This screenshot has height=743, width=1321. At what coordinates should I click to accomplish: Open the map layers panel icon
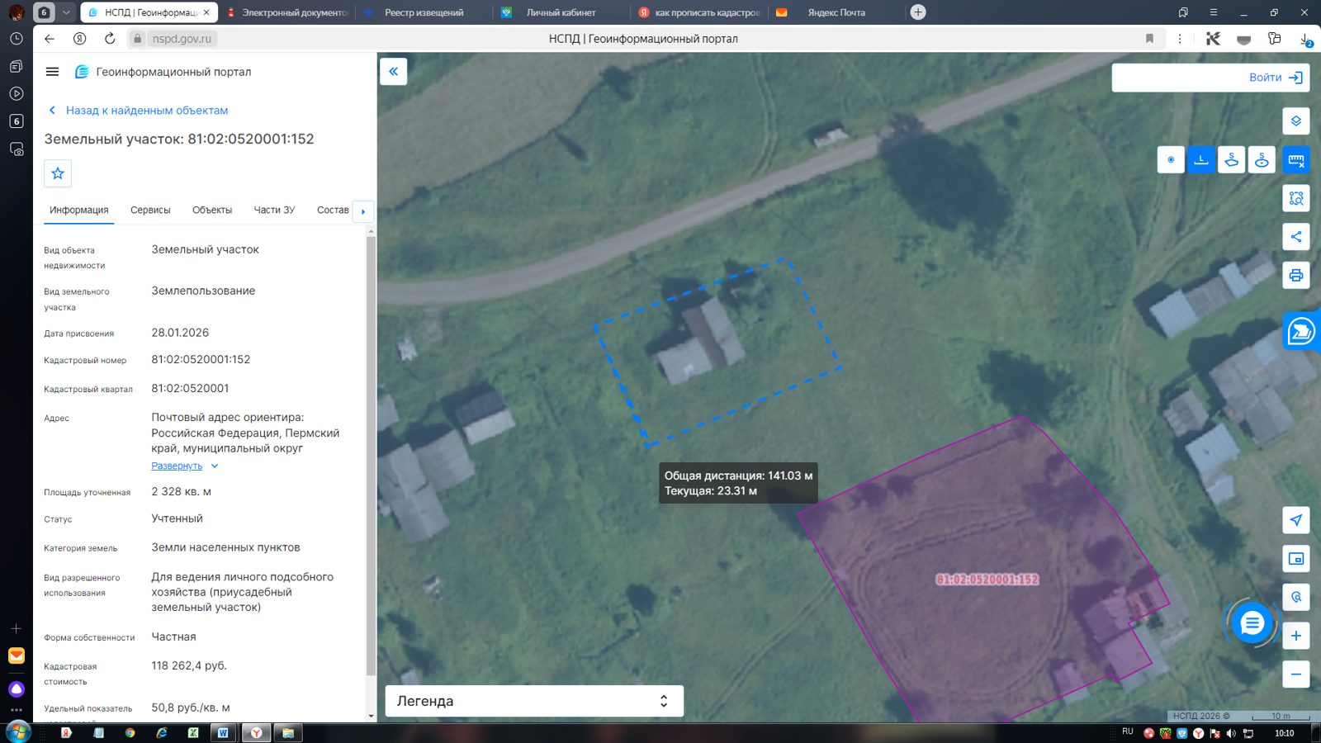click(x=1295, y=121)
